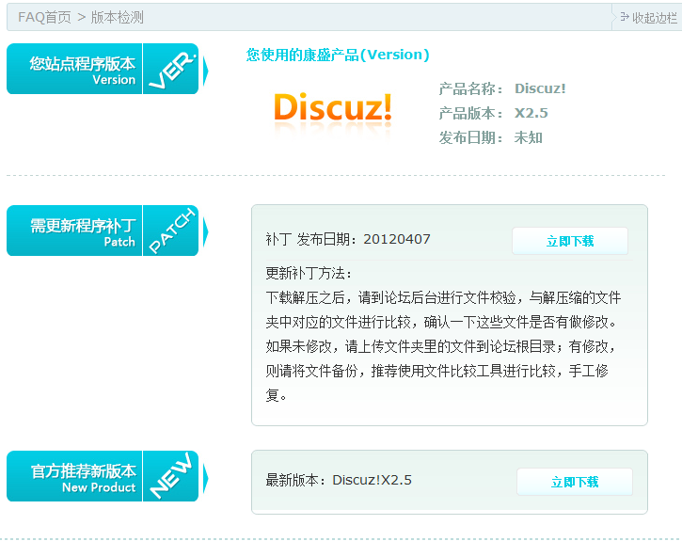Click the arrow icon beside 收起边栏
This screenshot has width=682, height=541.
click(625, 17)
